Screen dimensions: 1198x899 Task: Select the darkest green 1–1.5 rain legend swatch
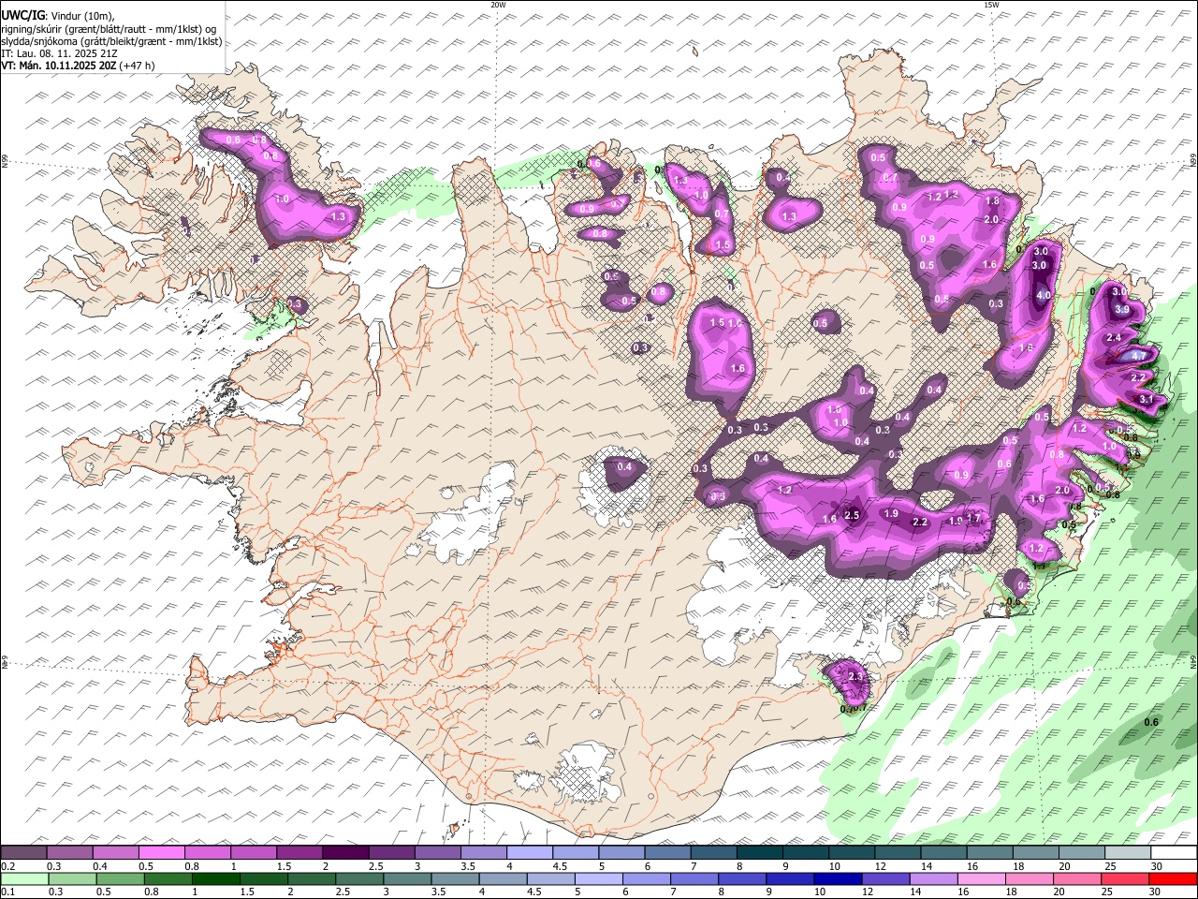[x=217, y=878]
